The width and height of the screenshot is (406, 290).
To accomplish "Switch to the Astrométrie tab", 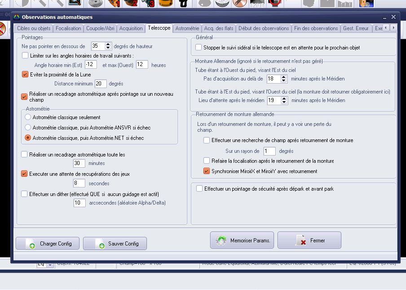I will [187, 28].
